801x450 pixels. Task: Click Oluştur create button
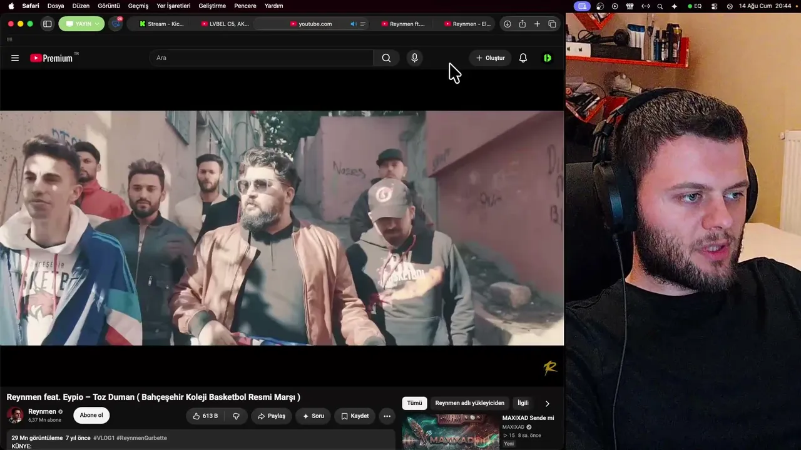tap(490, 58)
